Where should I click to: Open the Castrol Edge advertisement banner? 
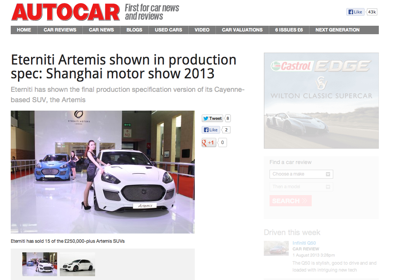[x=321, y=100]
